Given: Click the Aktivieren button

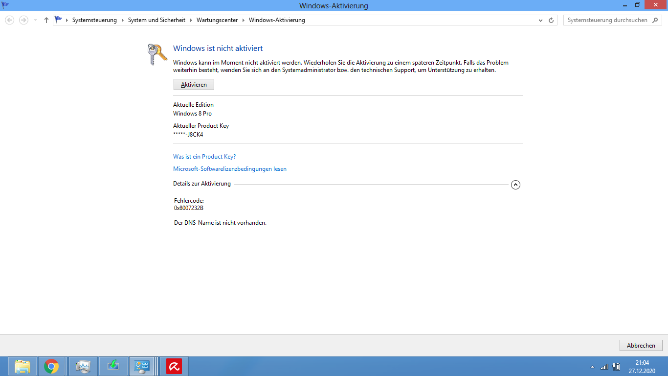Looking at the screenshot, I should [194, 85].
